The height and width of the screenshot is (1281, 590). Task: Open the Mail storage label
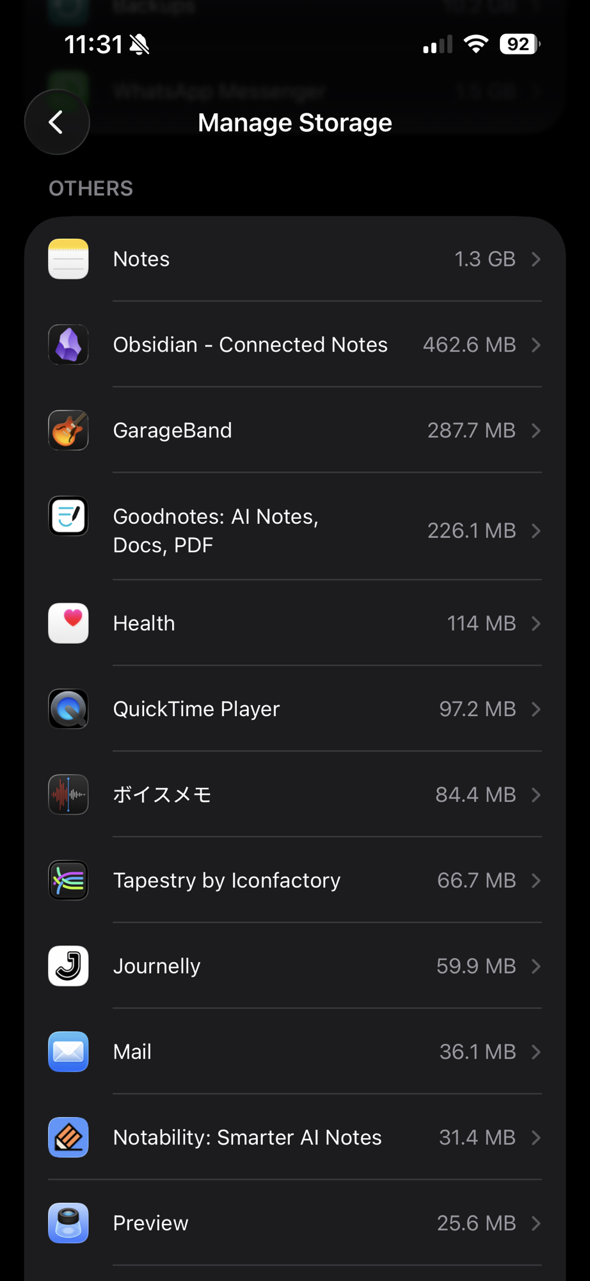pos(132,1052)
